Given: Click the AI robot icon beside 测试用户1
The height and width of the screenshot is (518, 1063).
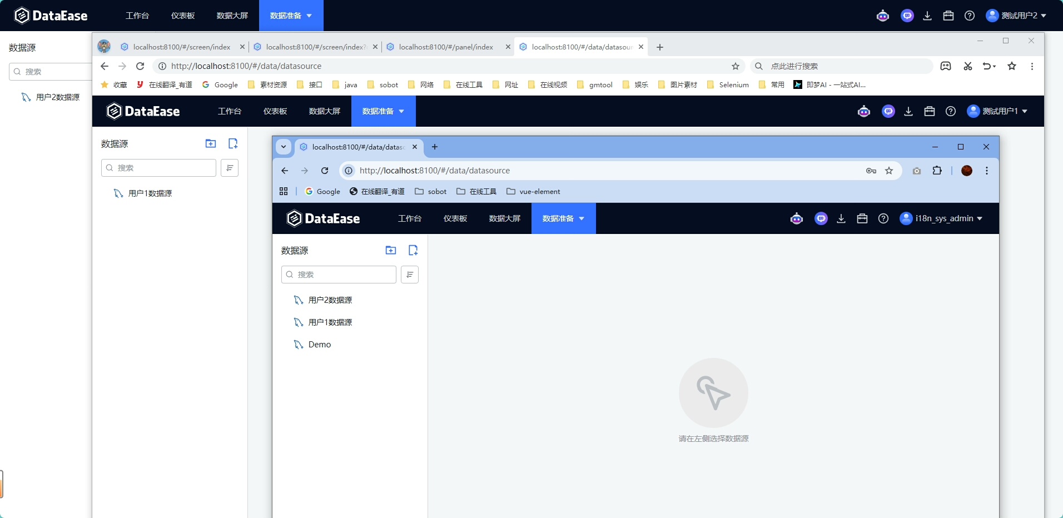Looking at the screenshot, I should tap(864, 111).
